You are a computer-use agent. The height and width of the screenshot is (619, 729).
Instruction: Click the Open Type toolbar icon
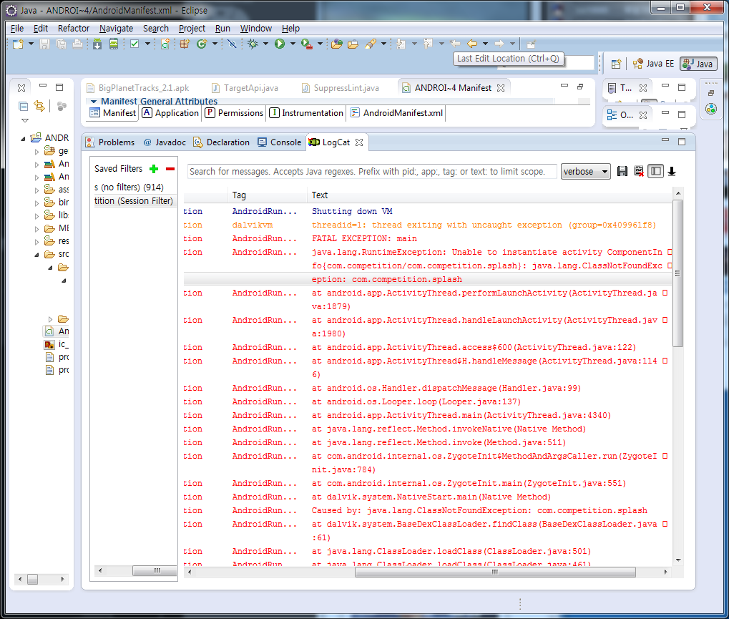pos(337,44)
